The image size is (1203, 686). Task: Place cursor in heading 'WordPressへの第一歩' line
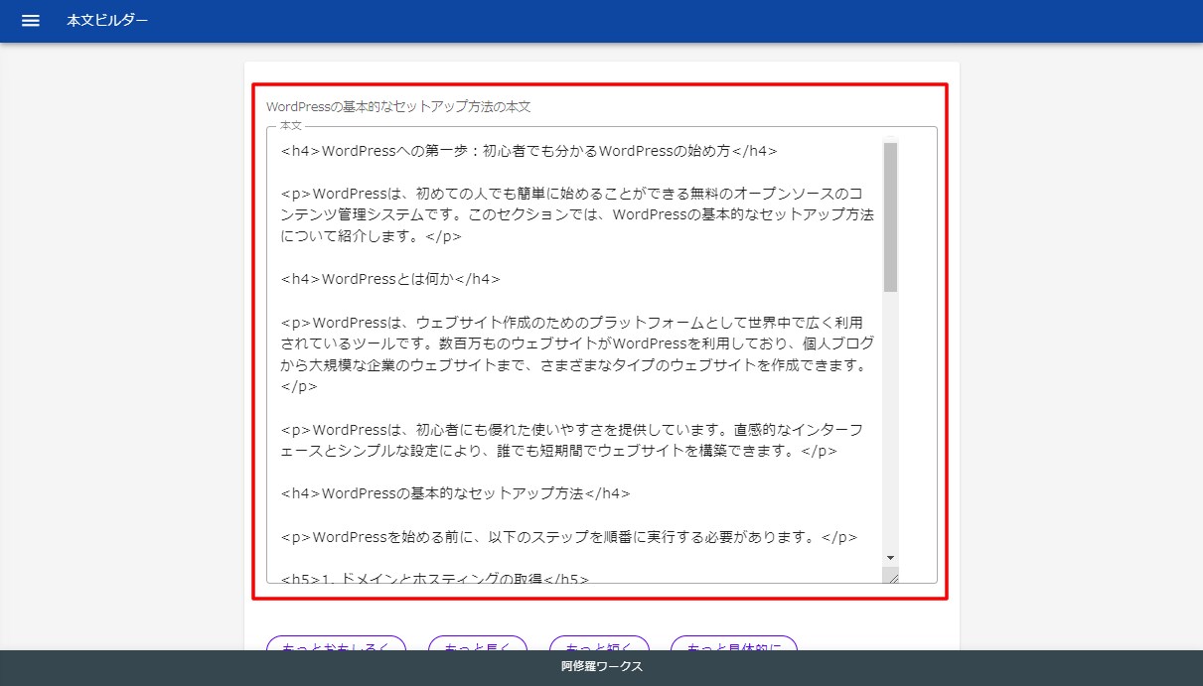[x=529, y=152]
